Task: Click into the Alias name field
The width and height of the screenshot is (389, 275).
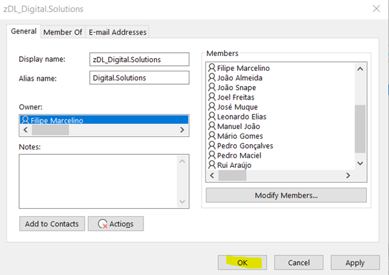Action: tap(139, 78)
